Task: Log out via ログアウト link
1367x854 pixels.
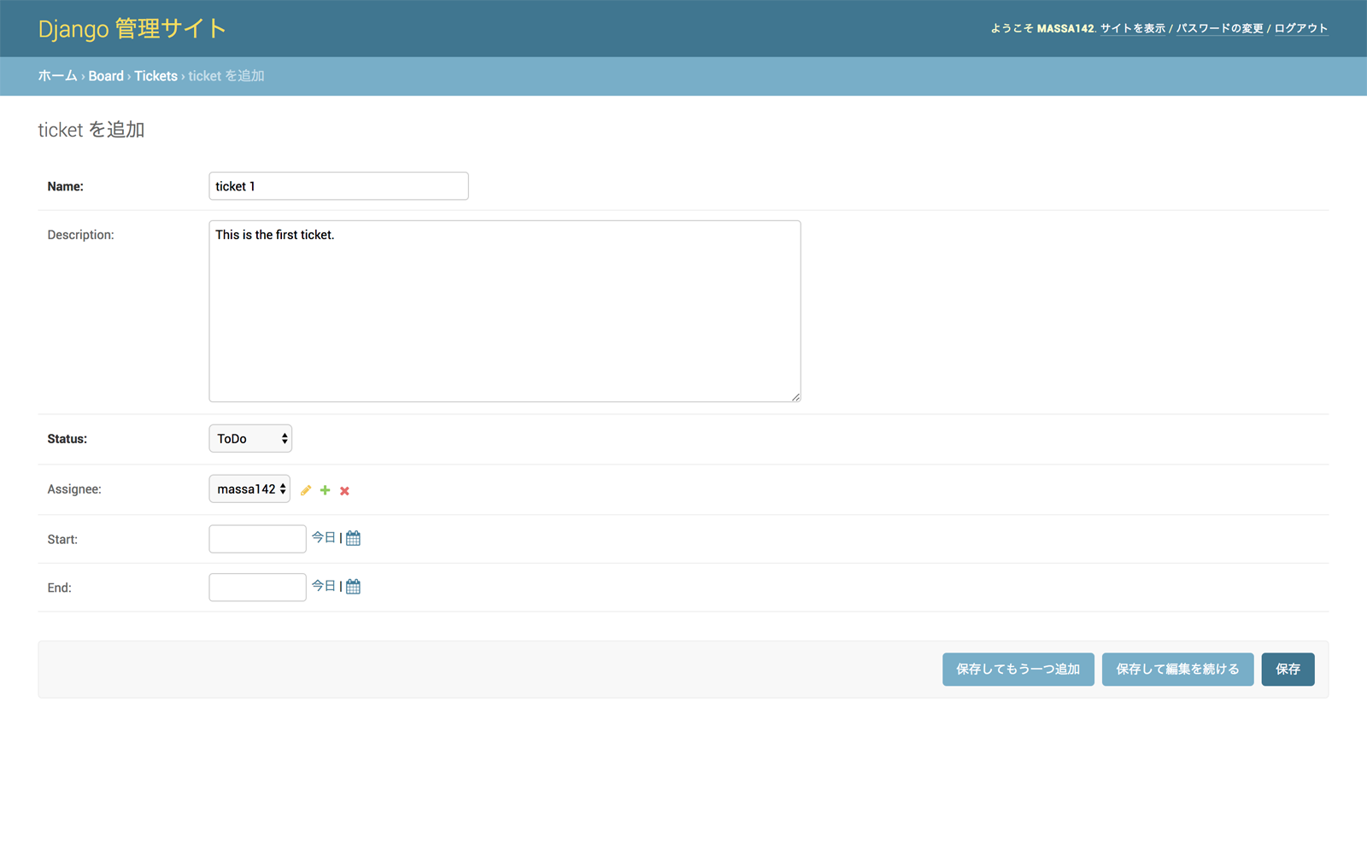Action: click(x=1301, y=28)
